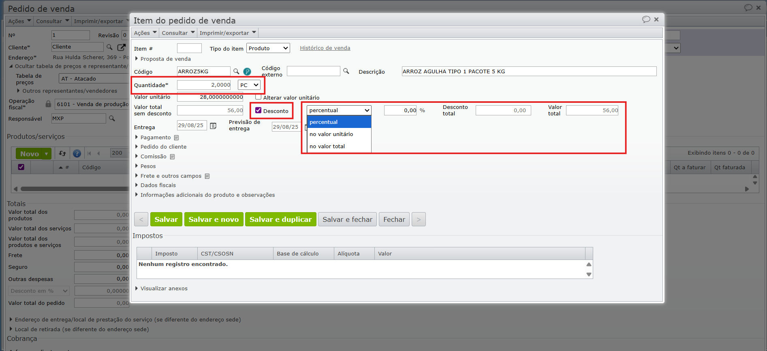Close the Item do pedido de venda dialog
The width and height of the screenshot is (767, 351).
pos(656,19)
